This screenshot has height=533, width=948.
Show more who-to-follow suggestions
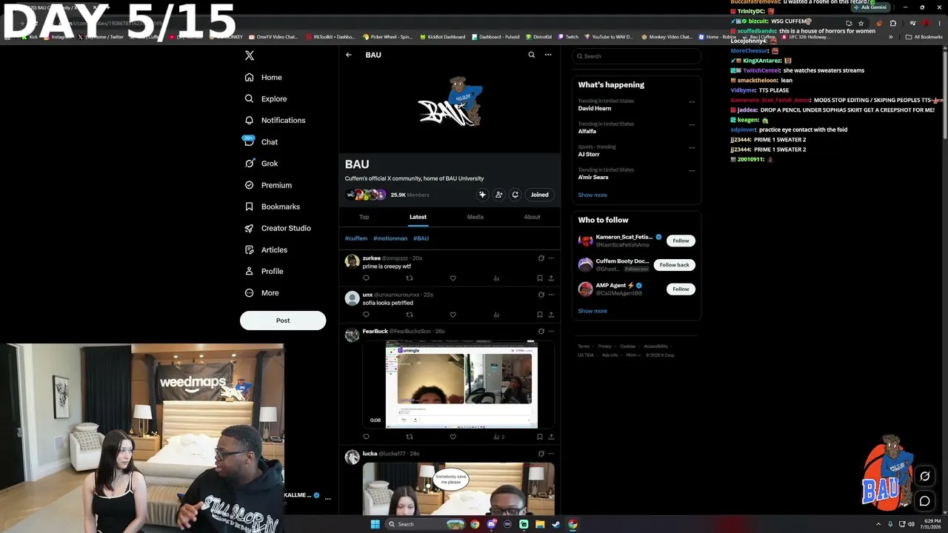(x=592, y=311)
